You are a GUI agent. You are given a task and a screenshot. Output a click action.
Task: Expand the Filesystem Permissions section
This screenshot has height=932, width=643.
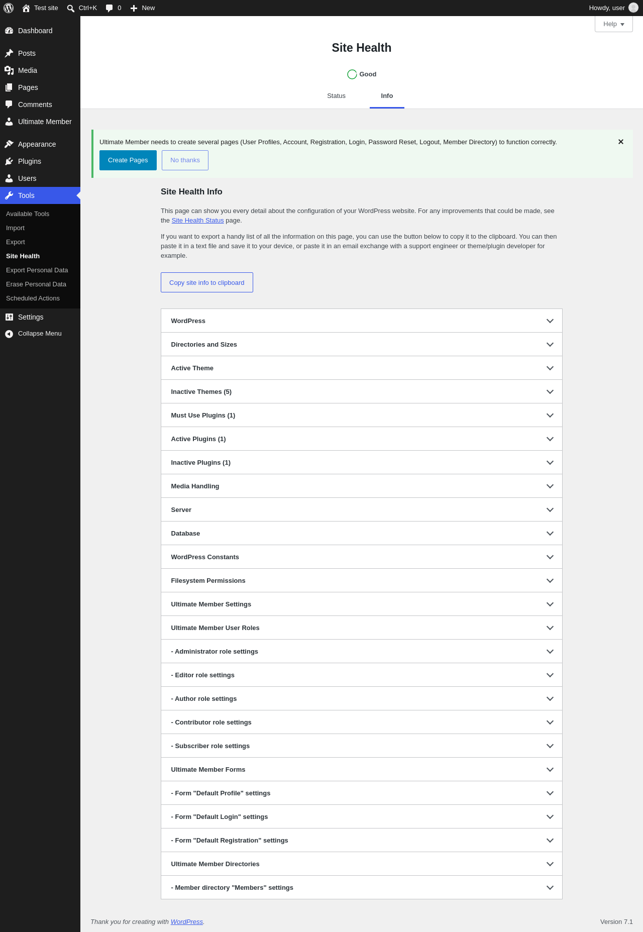click(x=362, y=580)
